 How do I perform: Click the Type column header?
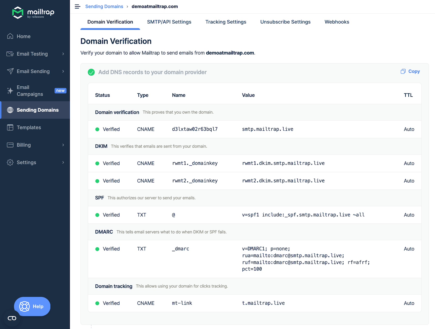click(x=143, y=95)
